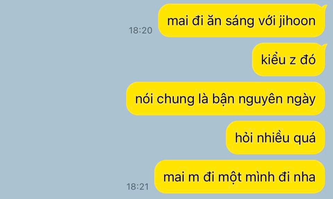333x199 pixels.
Task: Click the word "quá" in the fourth bubble
Action: pyautogui.click(x=305, y=138)
